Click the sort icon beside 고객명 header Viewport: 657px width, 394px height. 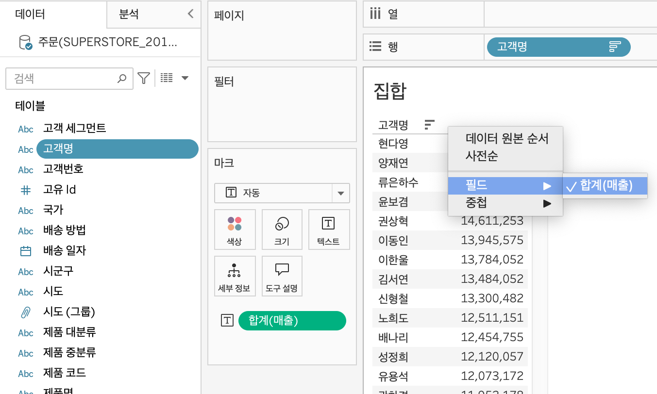429,125
